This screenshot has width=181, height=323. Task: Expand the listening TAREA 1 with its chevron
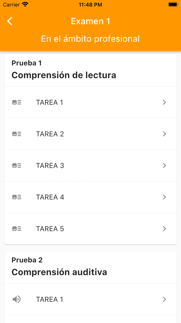(x=164, y=299)
